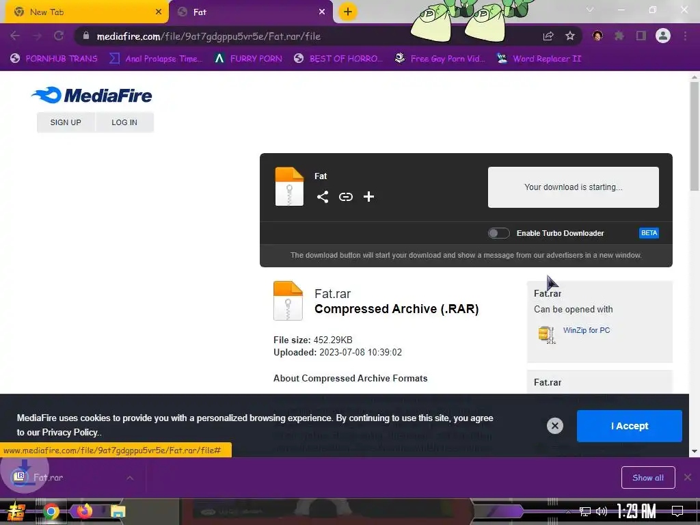Viewport: 700px width, 525px height.
Task: Click the LOG IN button
Action: coord(124,122)
